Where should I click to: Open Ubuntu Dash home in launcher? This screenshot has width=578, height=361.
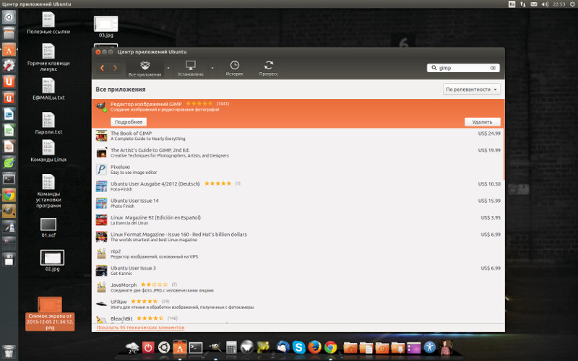9,17
